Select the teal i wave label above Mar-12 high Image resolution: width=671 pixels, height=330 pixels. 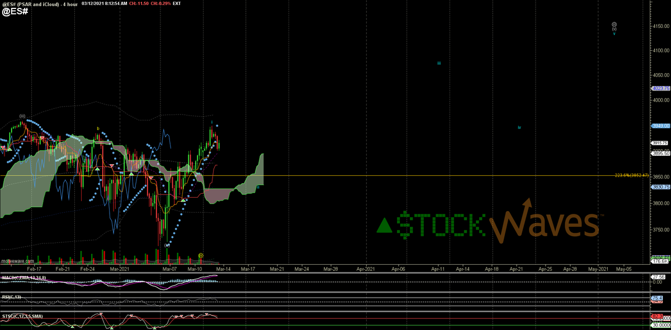(212, 122)
